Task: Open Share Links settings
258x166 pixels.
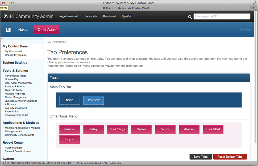Action: pyautogui.click(x=11, y=112)
